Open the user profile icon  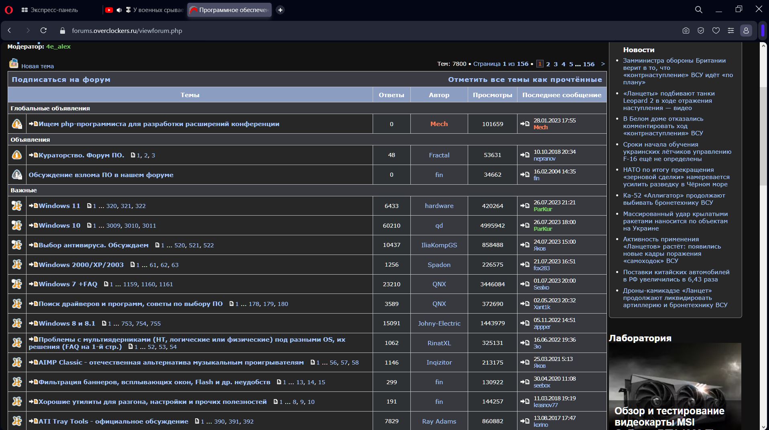[x=746, y=31]
